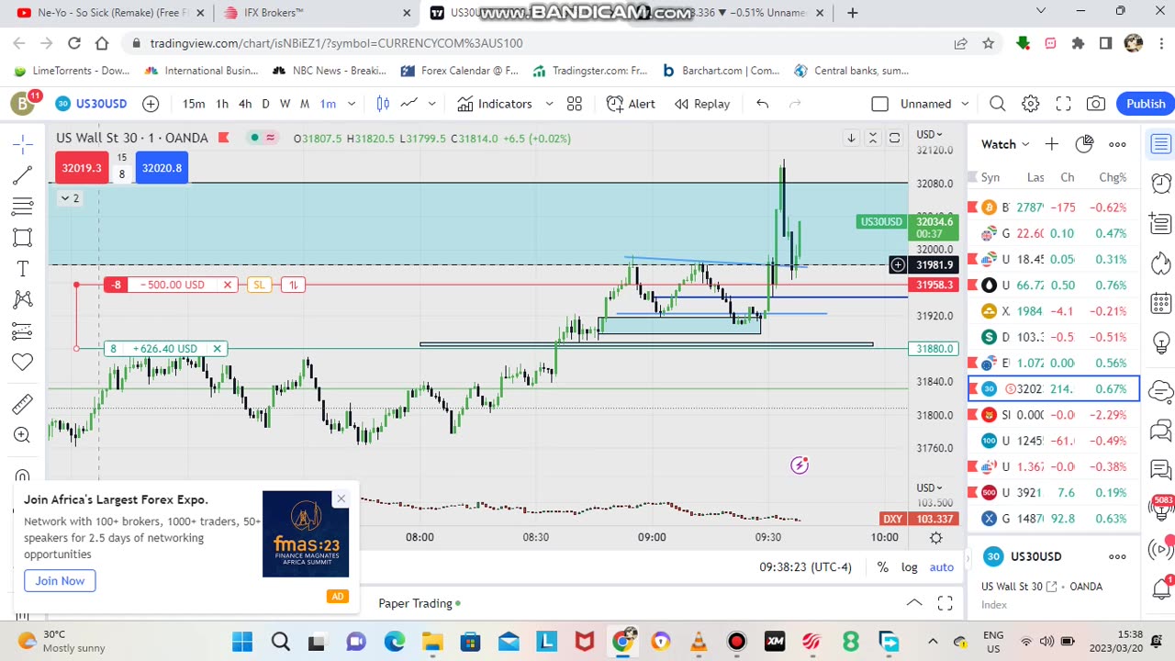Open chart axis settings gear
This screenshot has width=1175, height=661.
[936, 537]
